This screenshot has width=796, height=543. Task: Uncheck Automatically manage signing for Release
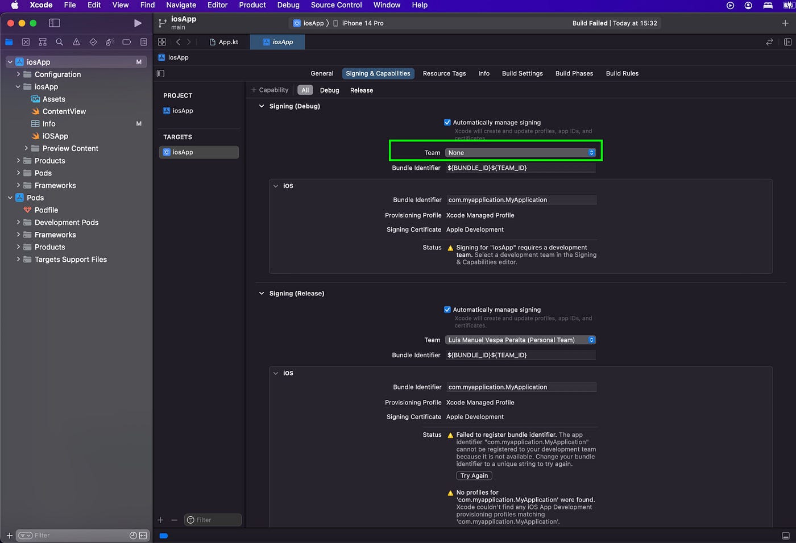(x=447, y=310)
